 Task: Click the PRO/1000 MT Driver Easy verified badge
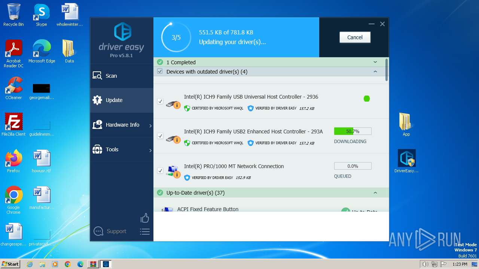[x=187, y=178]
